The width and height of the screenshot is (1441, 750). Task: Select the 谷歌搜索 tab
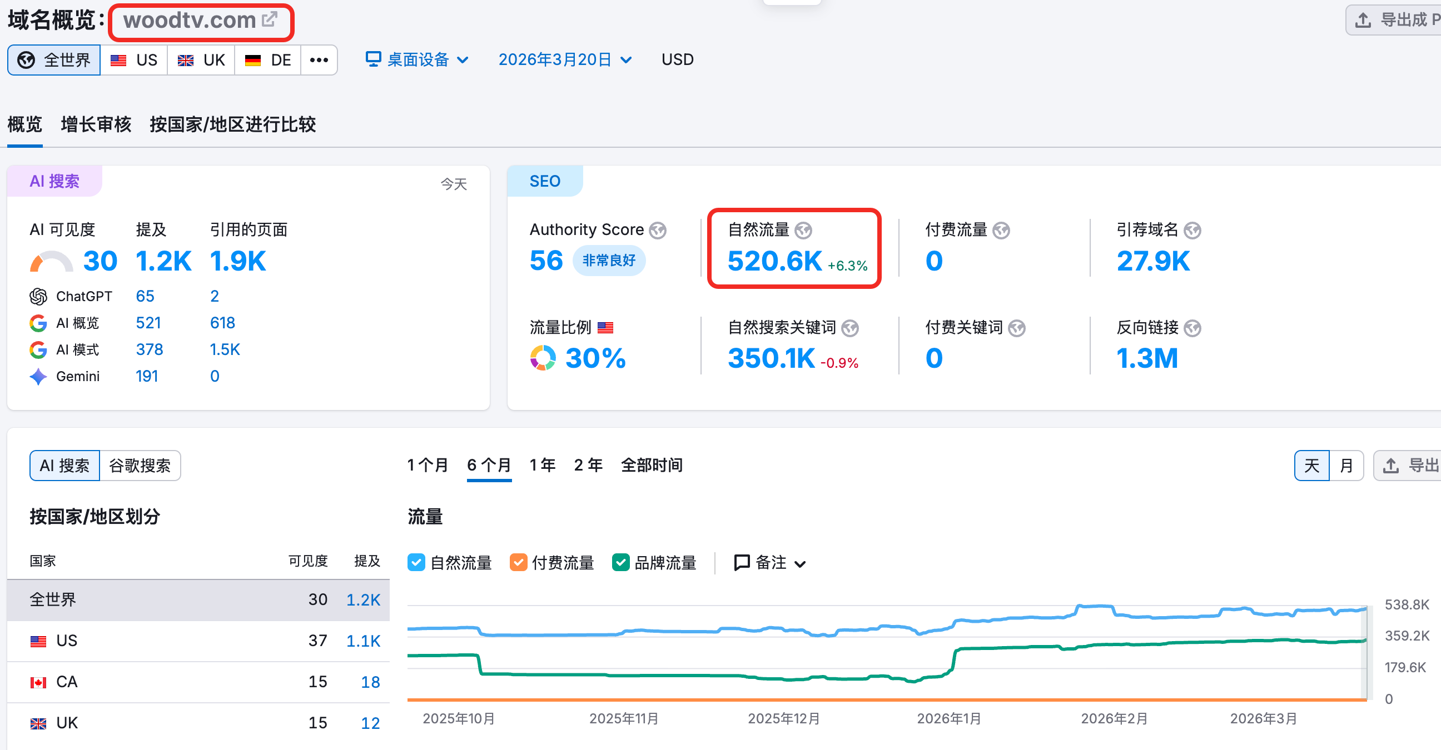(x=140, y=466)
